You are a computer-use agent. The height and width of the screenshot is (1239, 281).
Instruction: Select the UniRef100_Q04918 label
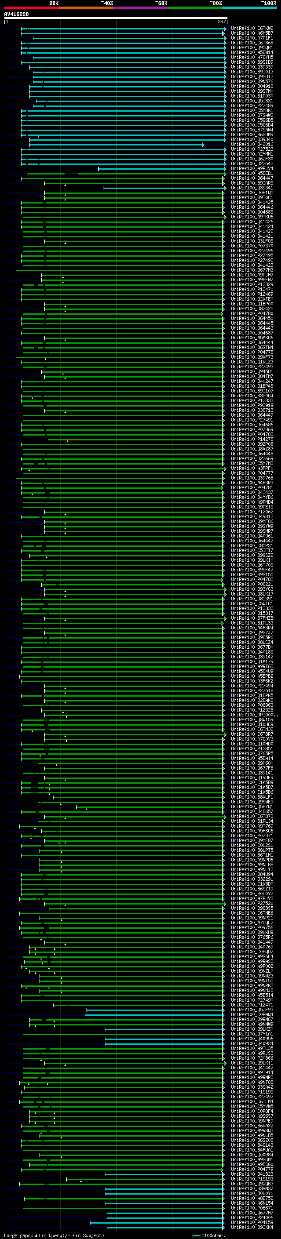point(252,86)
